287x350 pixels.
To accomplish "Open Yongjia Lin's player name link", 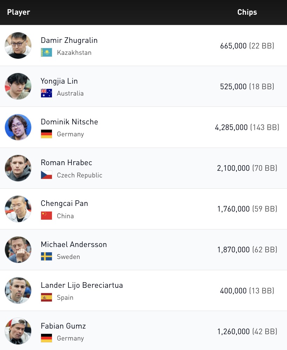I will coord(59,81).
